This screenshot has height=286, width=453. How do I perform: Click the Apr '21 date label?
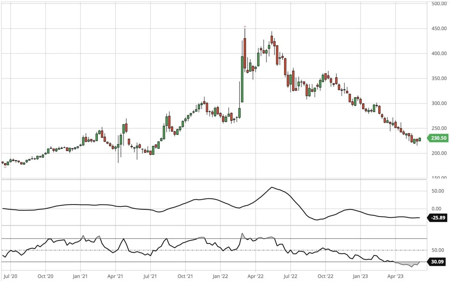click(115, 277)
